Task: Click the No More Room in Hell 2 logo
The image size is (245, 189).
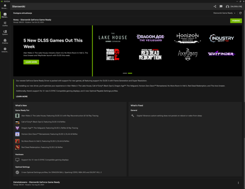Action: click(x=113, y=55)
